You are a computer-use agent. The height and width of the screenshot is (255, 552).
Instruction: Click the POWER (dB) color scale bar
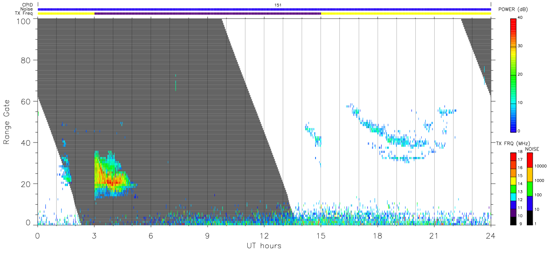tap(513, 75)
